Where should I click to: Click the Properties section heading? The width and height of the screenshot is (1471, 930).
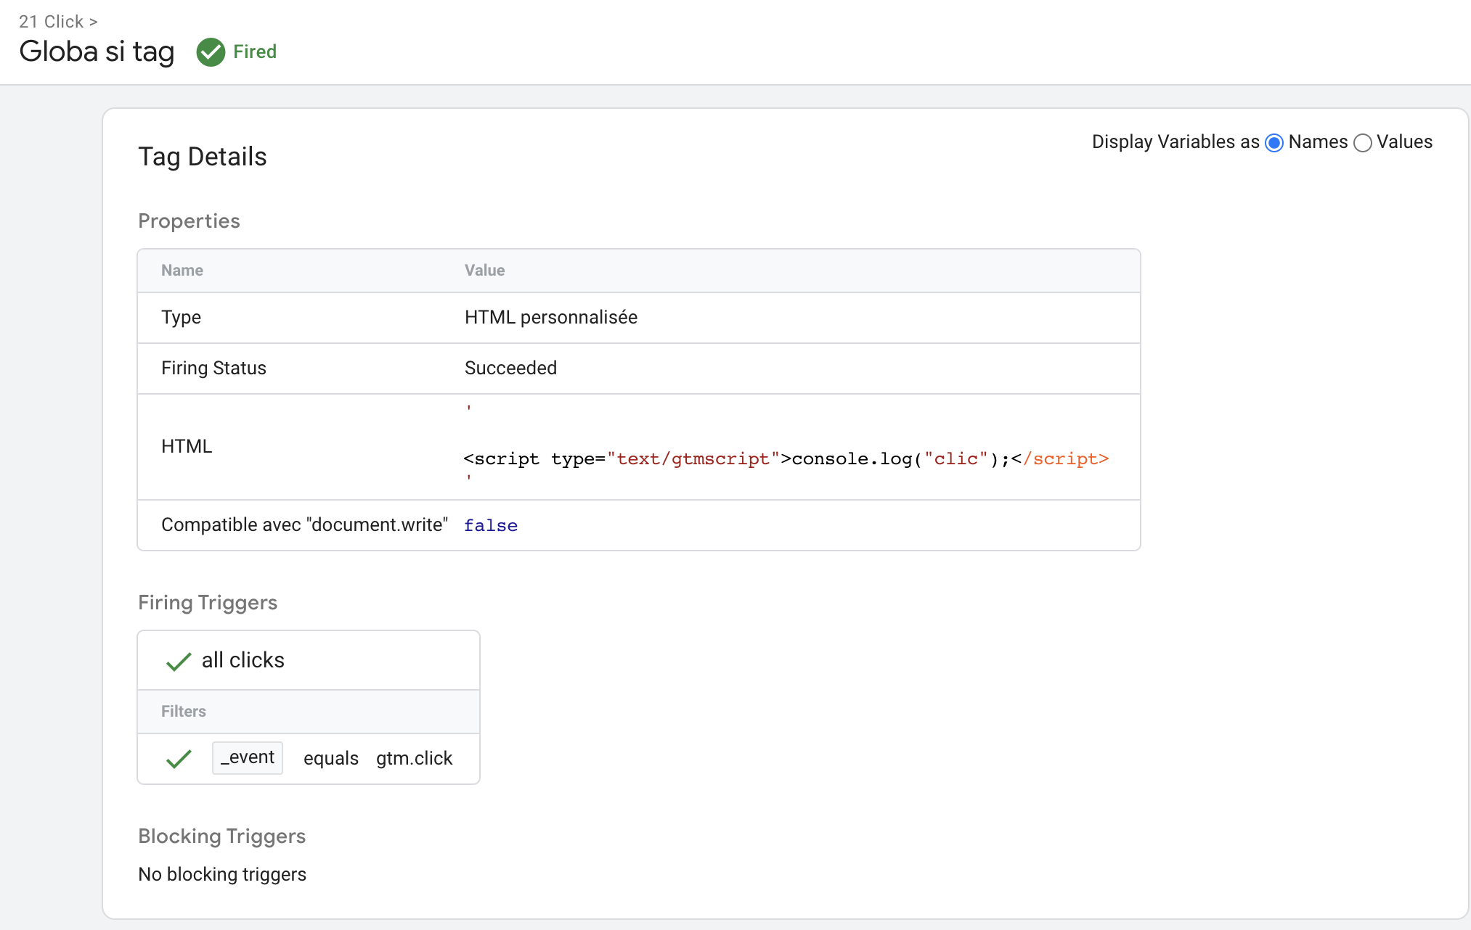(189, 221)
